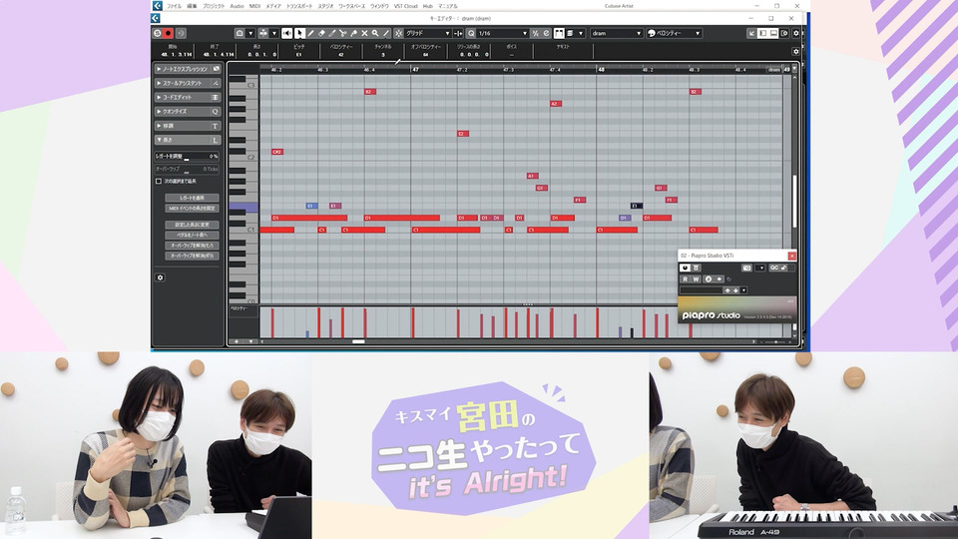Select the Zoom magnifier tool
The image size is (958, 539).
point(375,33)
